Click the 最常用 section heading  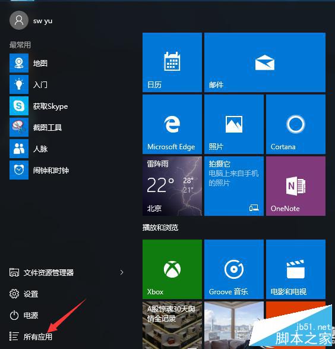pos(20,45)
